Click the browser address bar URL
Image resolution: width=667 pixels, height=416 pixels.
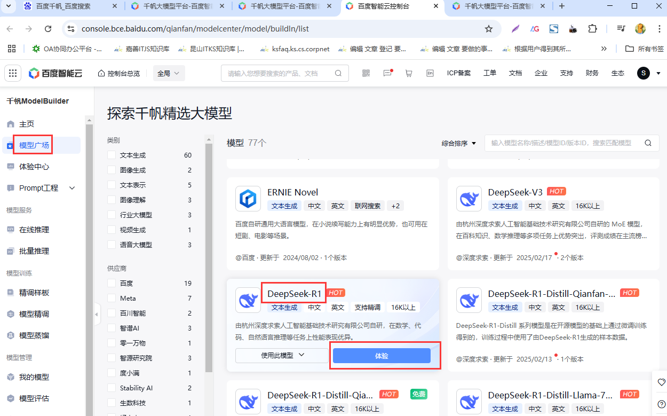click(x=195, y=29)
